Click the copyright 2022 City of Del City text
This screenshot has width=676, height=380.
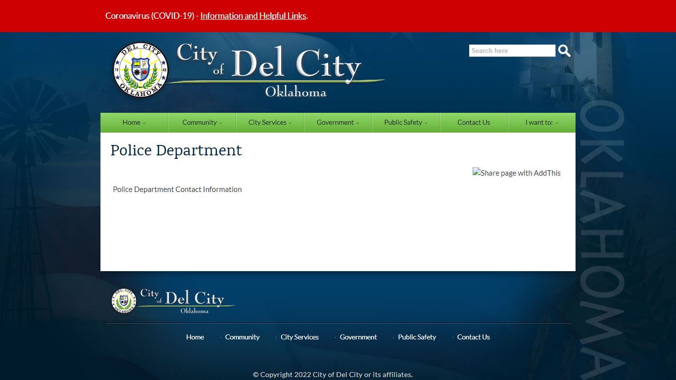click(x=333, y=375)
